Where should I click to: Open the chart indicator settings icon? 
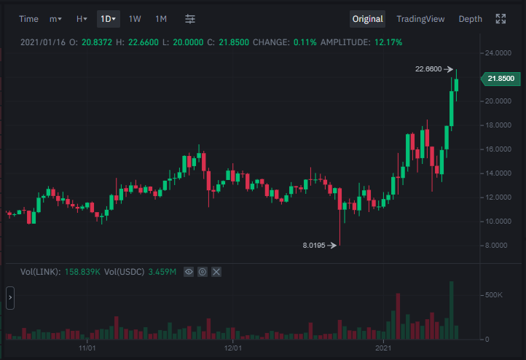coord(190,19)
